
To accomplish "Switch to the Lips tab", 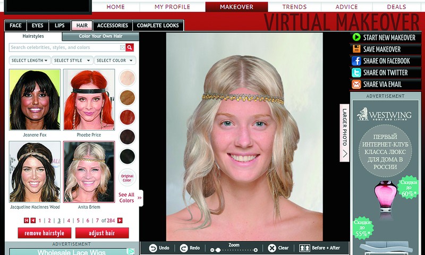I will click(x=59, y=25).
